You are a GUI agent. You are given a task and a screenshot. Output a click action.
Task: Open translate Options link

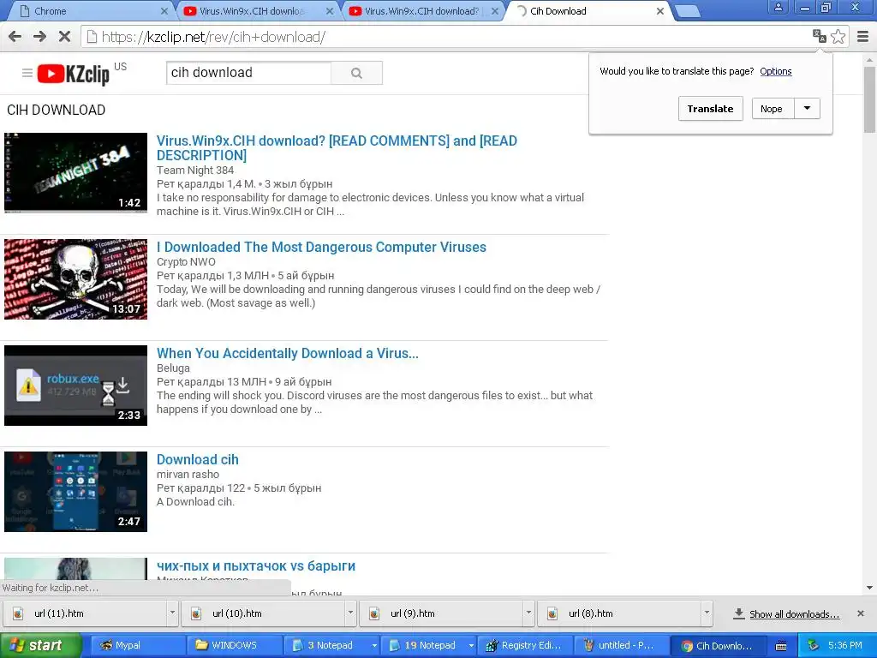[775, 71]
